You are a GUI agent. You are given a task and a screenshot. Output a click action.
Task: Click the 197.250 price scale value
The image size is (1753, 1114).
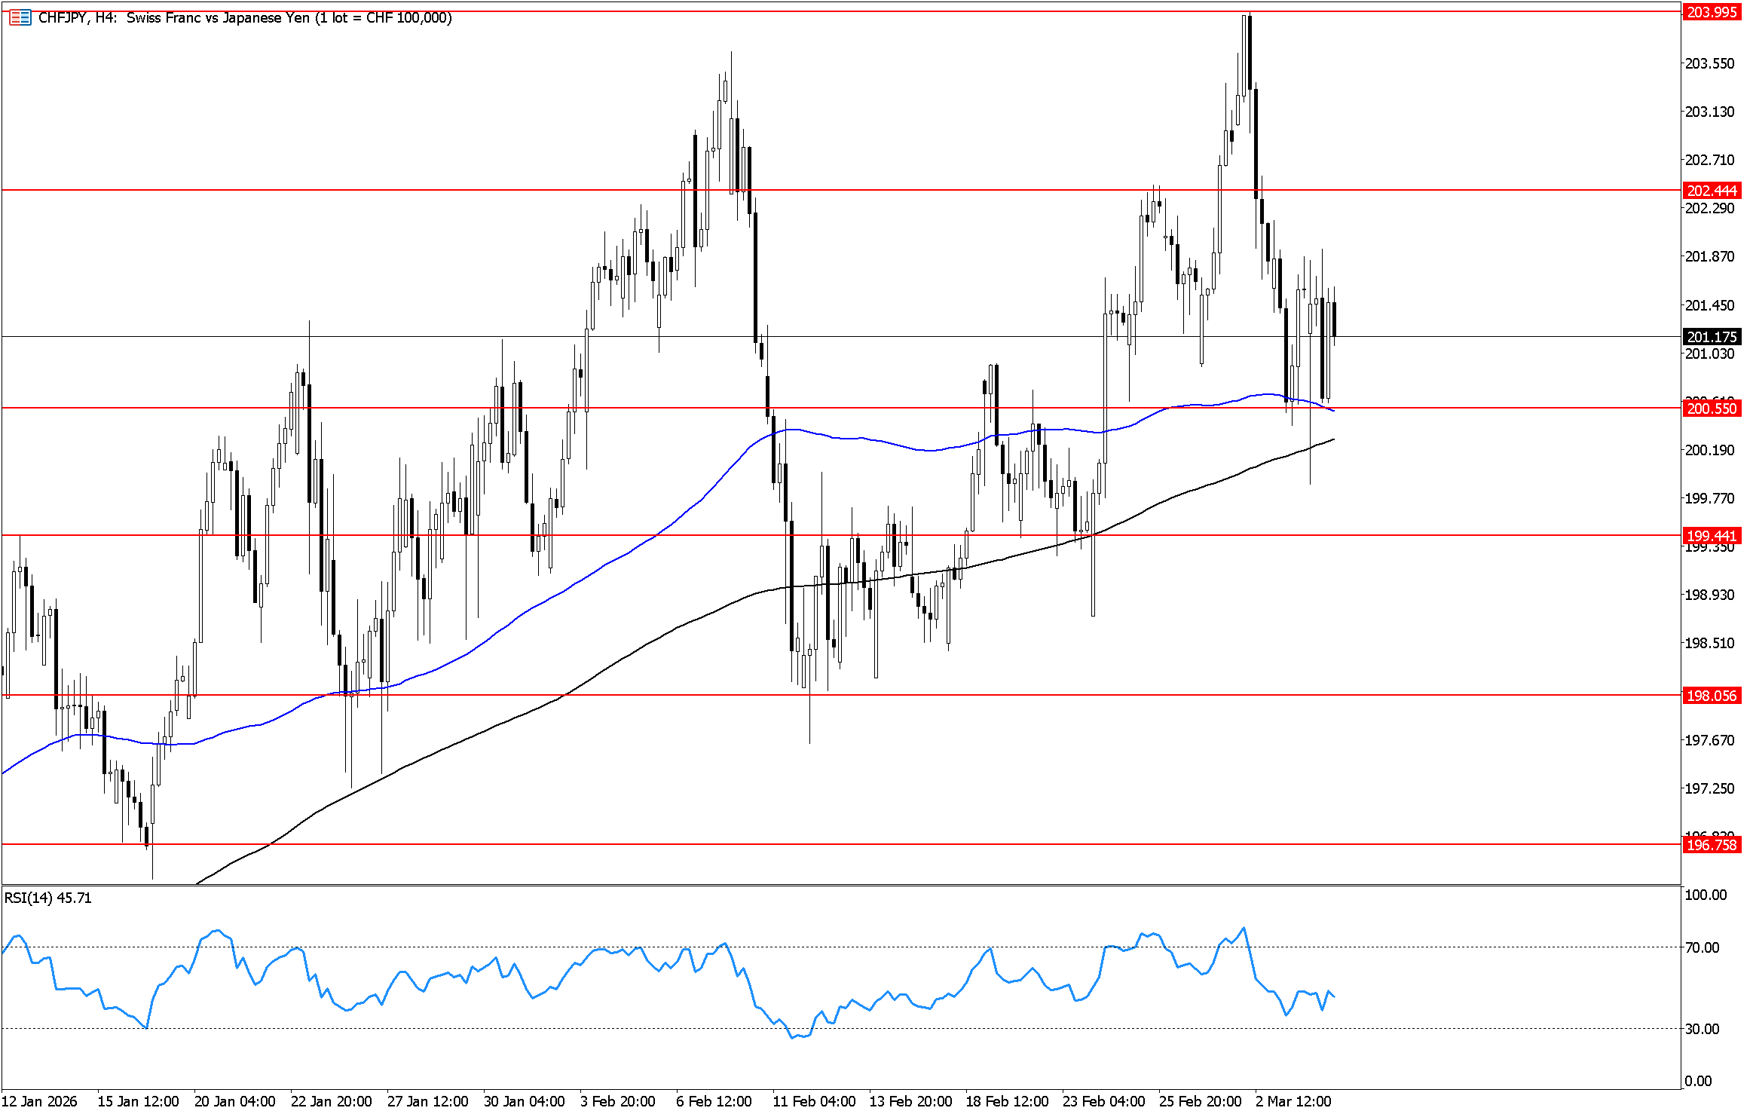pyautogui.click(x=1709, y=788)
